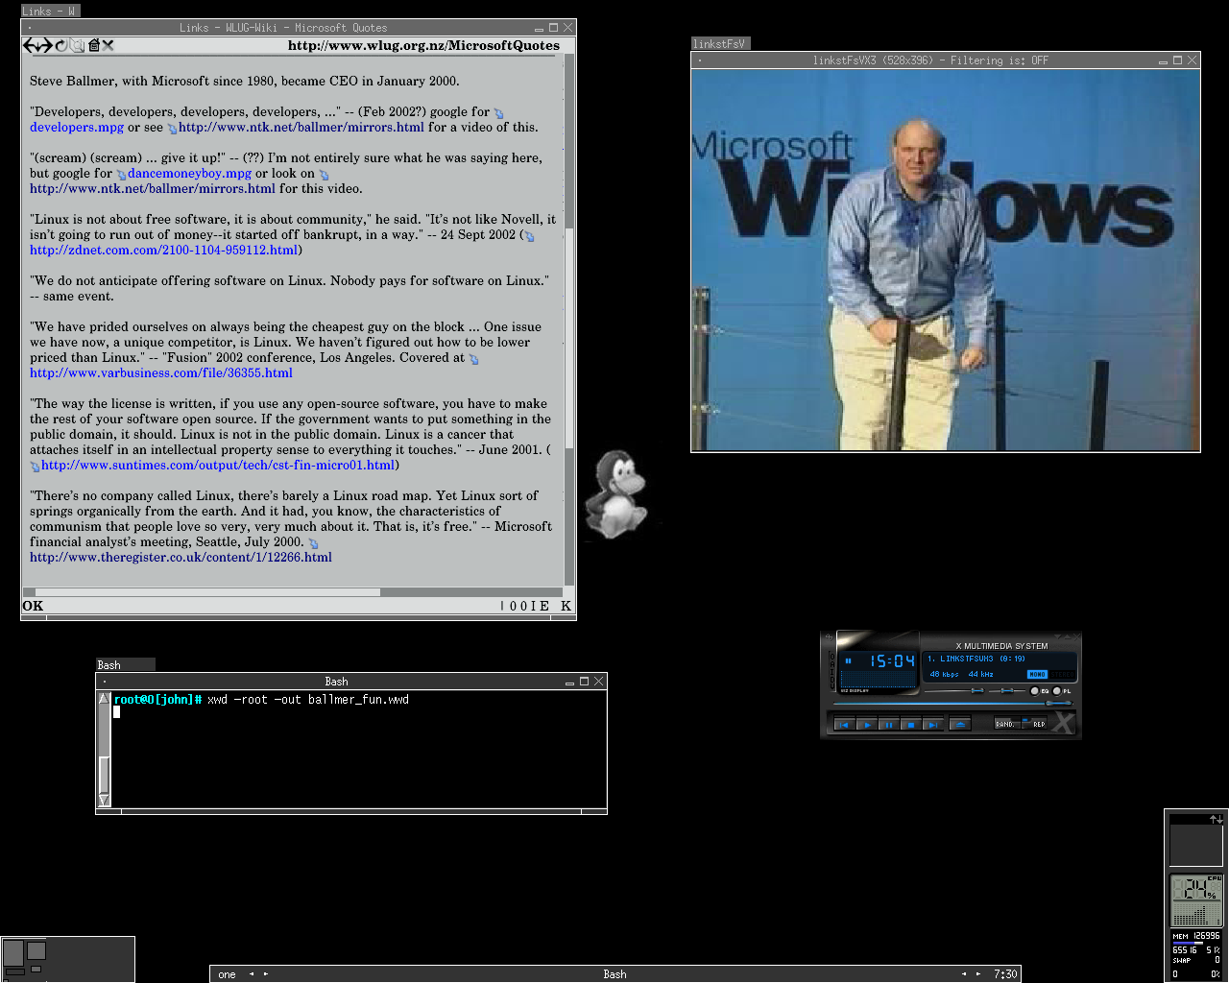
Task: Stop loading with the X toolbar icon
Action: 108,45
